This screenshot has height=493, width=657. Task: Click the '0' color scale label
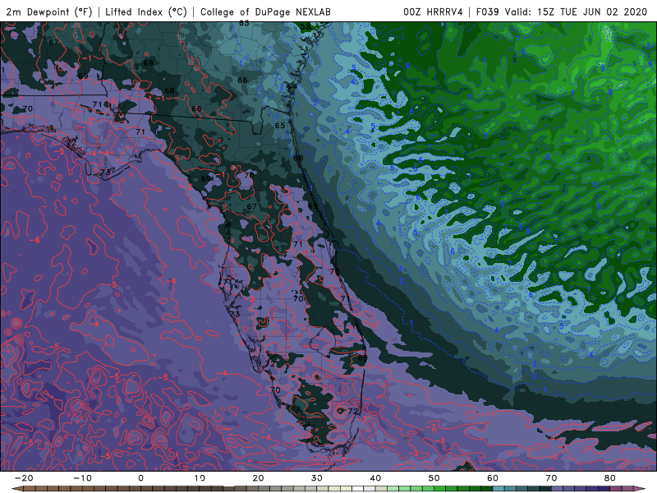click(x=140, y=478)
